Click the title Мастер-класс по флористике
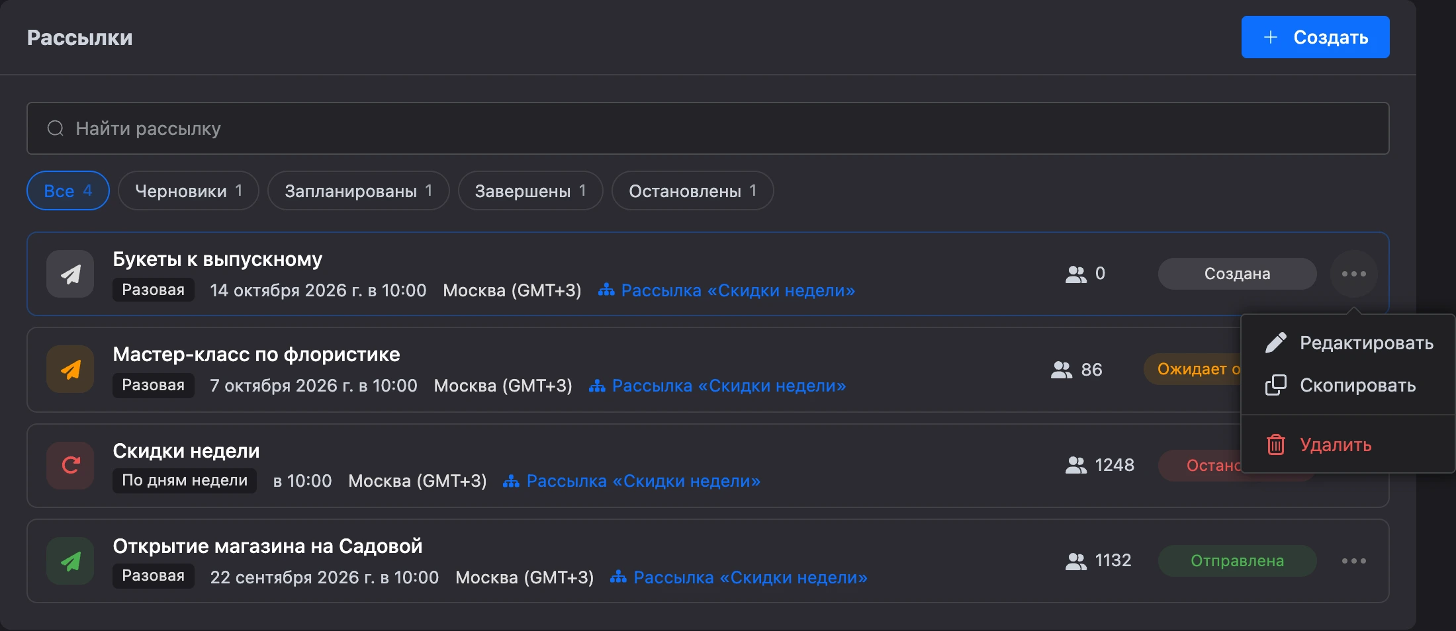This screenshot has width=1456, height=631. pos(256,355)
